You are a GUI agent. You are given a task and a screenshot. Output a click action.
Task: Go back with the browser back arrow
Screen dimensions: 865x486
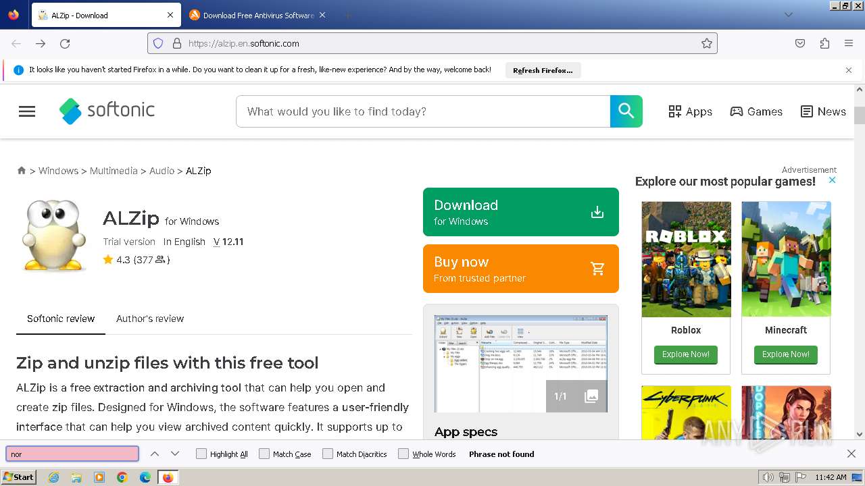[16, 43]
